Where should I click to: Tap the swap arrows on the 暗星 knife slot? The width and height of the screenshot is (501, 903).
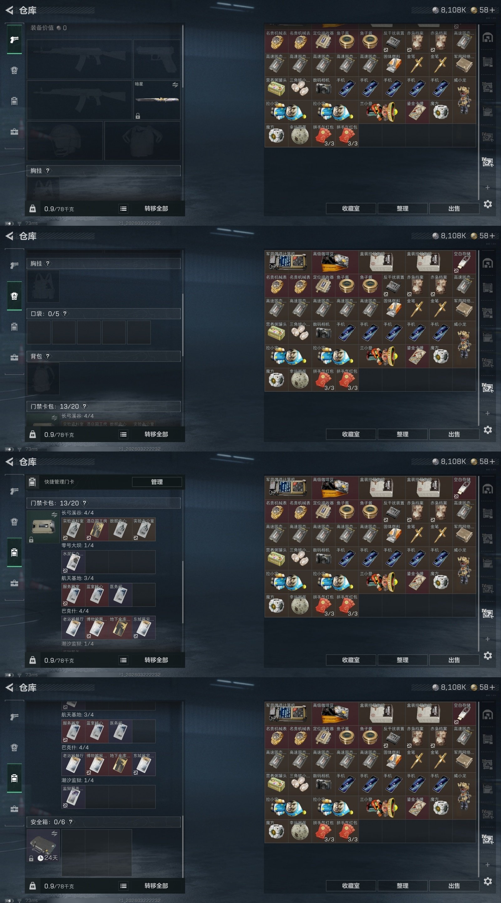pyautogui.click(x=175, y=85)
